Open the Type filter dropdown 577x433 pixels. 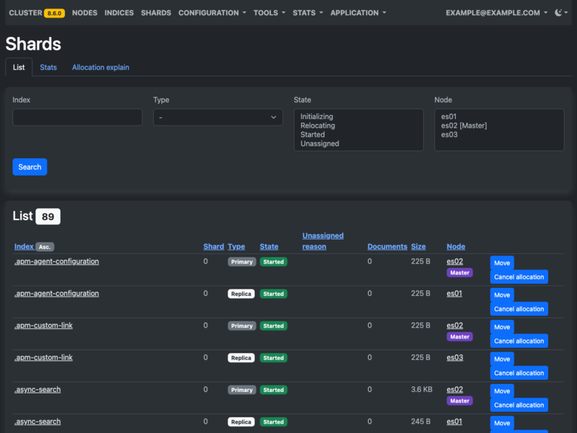(x=218, y=117)
